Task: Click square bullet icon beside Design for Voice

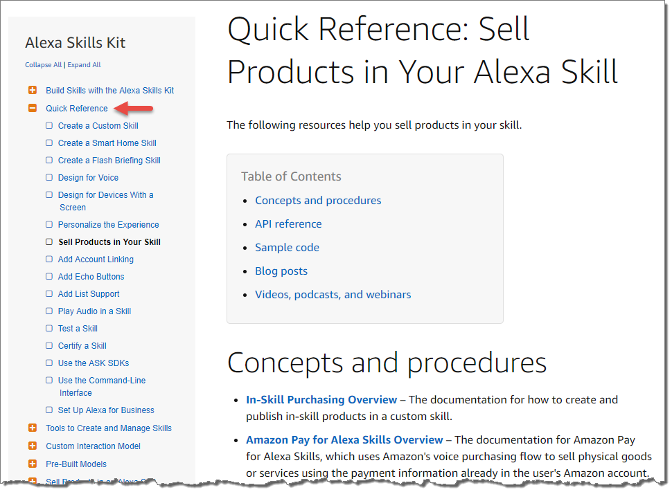Action: pos(49,178)
